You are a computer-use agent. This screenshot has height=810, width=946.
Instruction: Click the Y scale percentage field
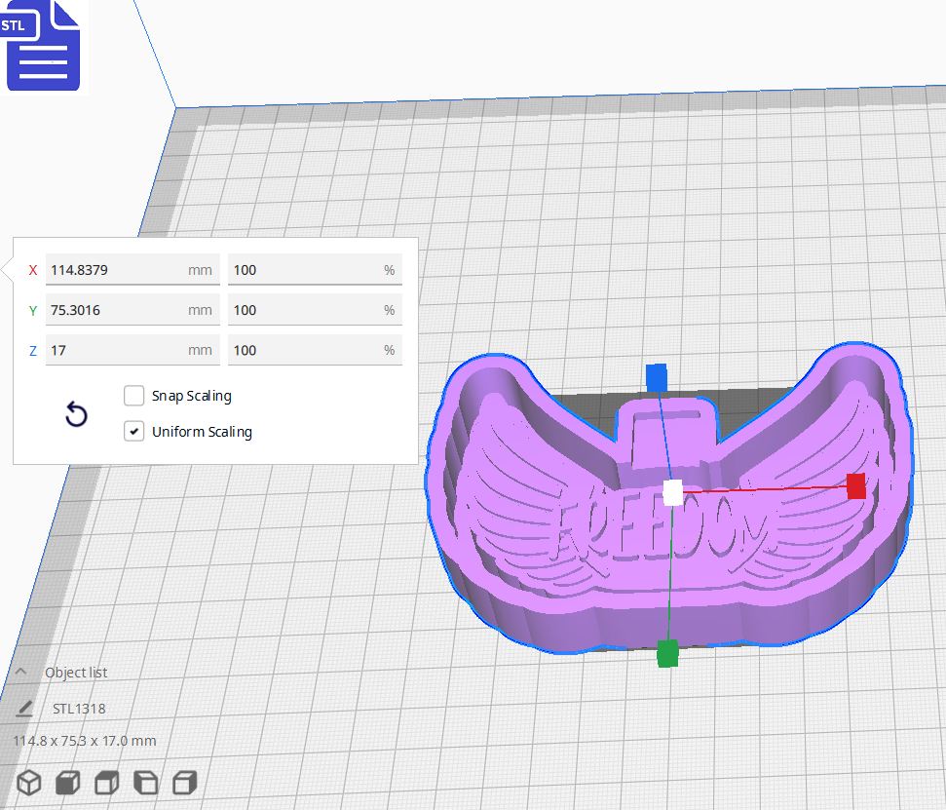coord(312,309)
